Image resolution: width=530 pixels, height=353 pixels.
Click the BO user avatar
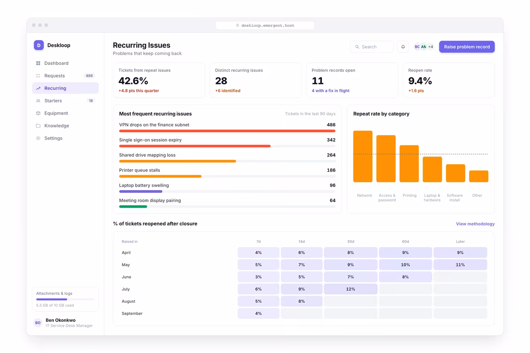pyautogui.click(x=38, y=323)
